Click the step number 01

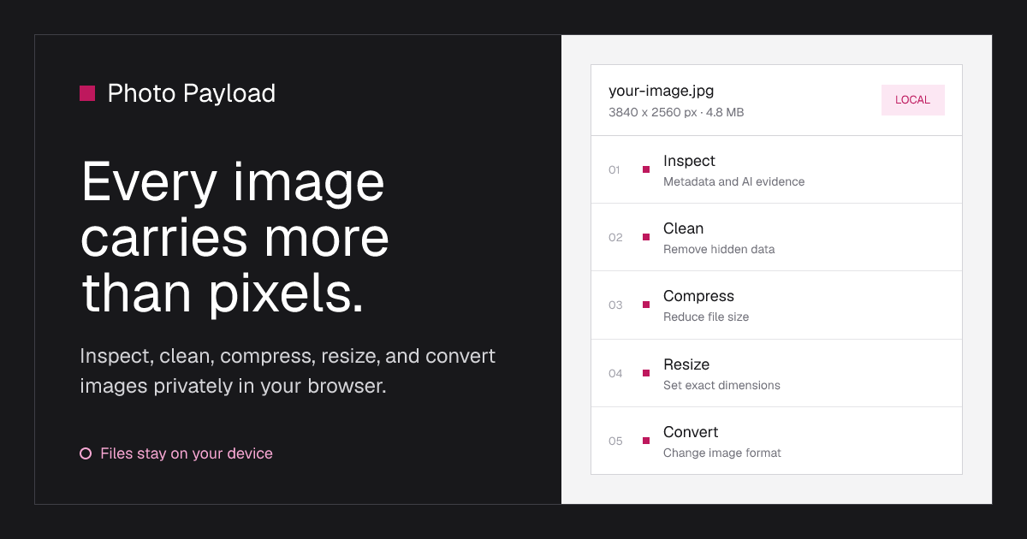(x=614, y=169)
